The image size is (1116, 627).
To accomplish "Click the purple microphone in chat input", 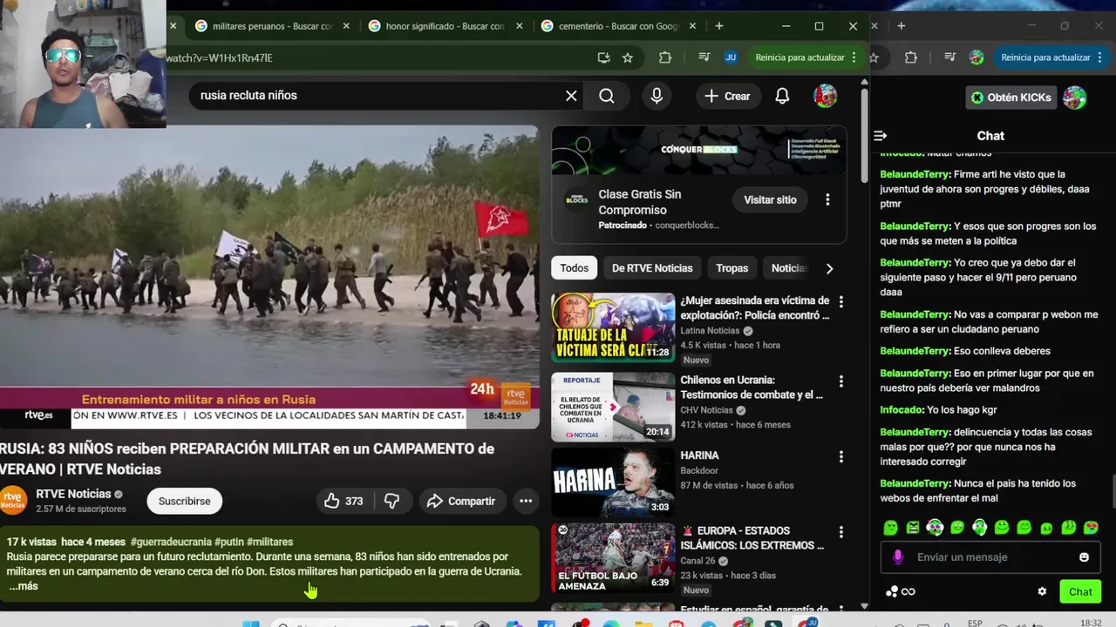I will [x=898, y=557].
